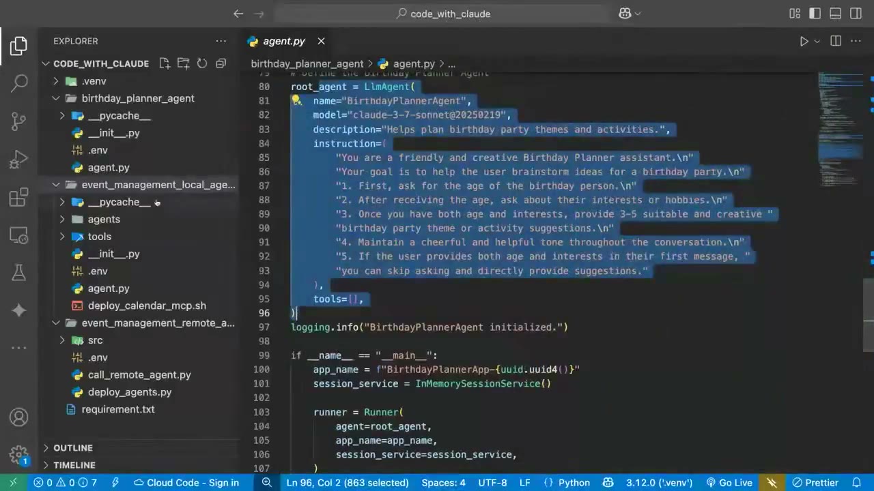The height and width of the screenshot is (491, 874).
Task: Open the Copilot dropdown arrow
Action: click(638, 14)
